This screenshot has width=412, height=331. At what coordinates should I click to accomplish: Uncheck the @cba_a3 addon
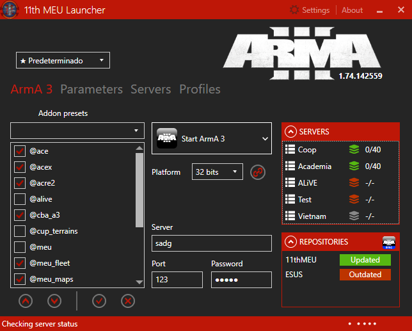[x=20, y=215]
